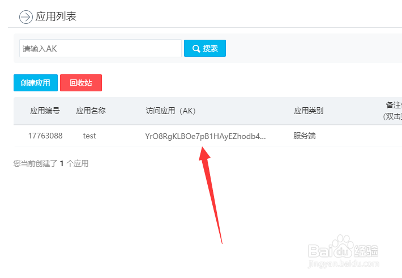Click the 服务端 category cell
This screenshot has width=402, height=278.
(305, 136)
